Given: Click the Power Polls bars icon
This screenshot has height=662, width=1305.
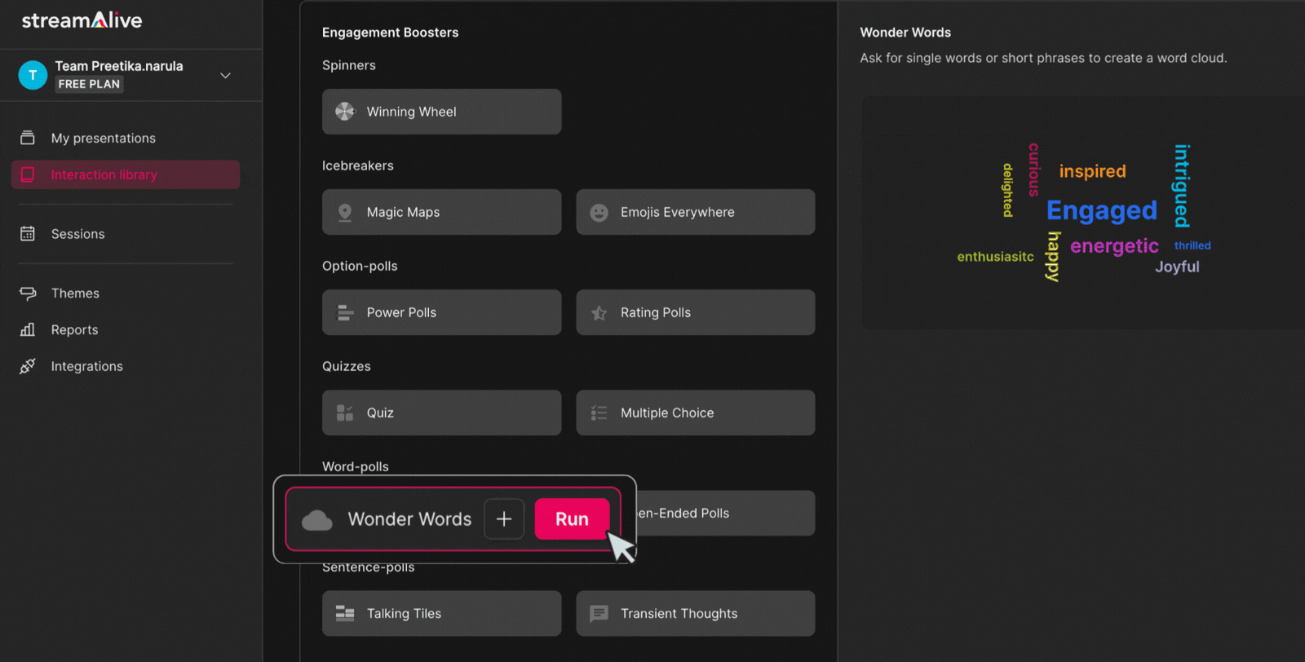Looking at the screenshot, I should 345,312.
